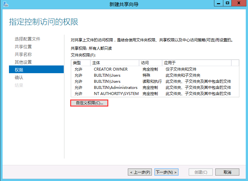Screen dimensions: 248x181
Task: Select 共享位置 step in sidebar
Action: pyautogui.click(x=23, y=47)
